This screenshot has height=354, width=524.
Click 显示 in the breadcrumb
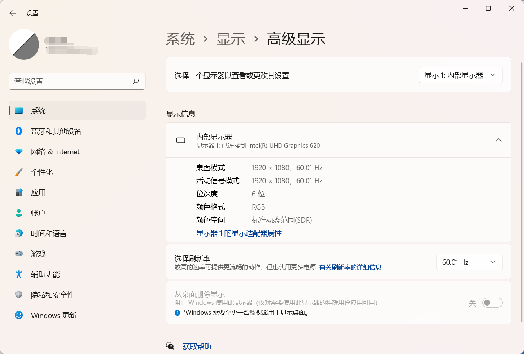point(231,39)
